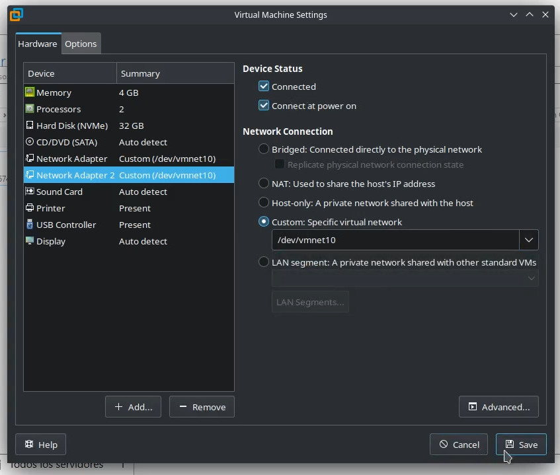
Task: Click Save to apply settings
Action: [521, 445]
